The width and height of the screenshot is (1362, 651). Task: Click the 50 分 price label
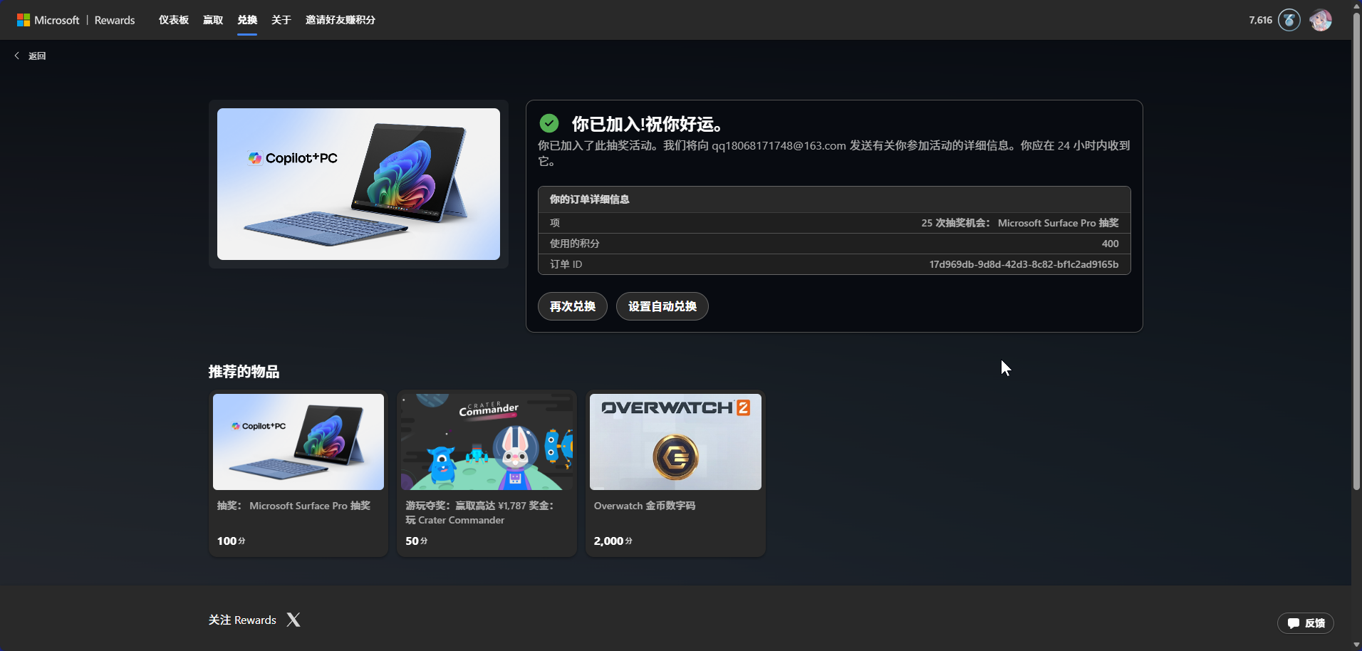(x=417, y=541)
